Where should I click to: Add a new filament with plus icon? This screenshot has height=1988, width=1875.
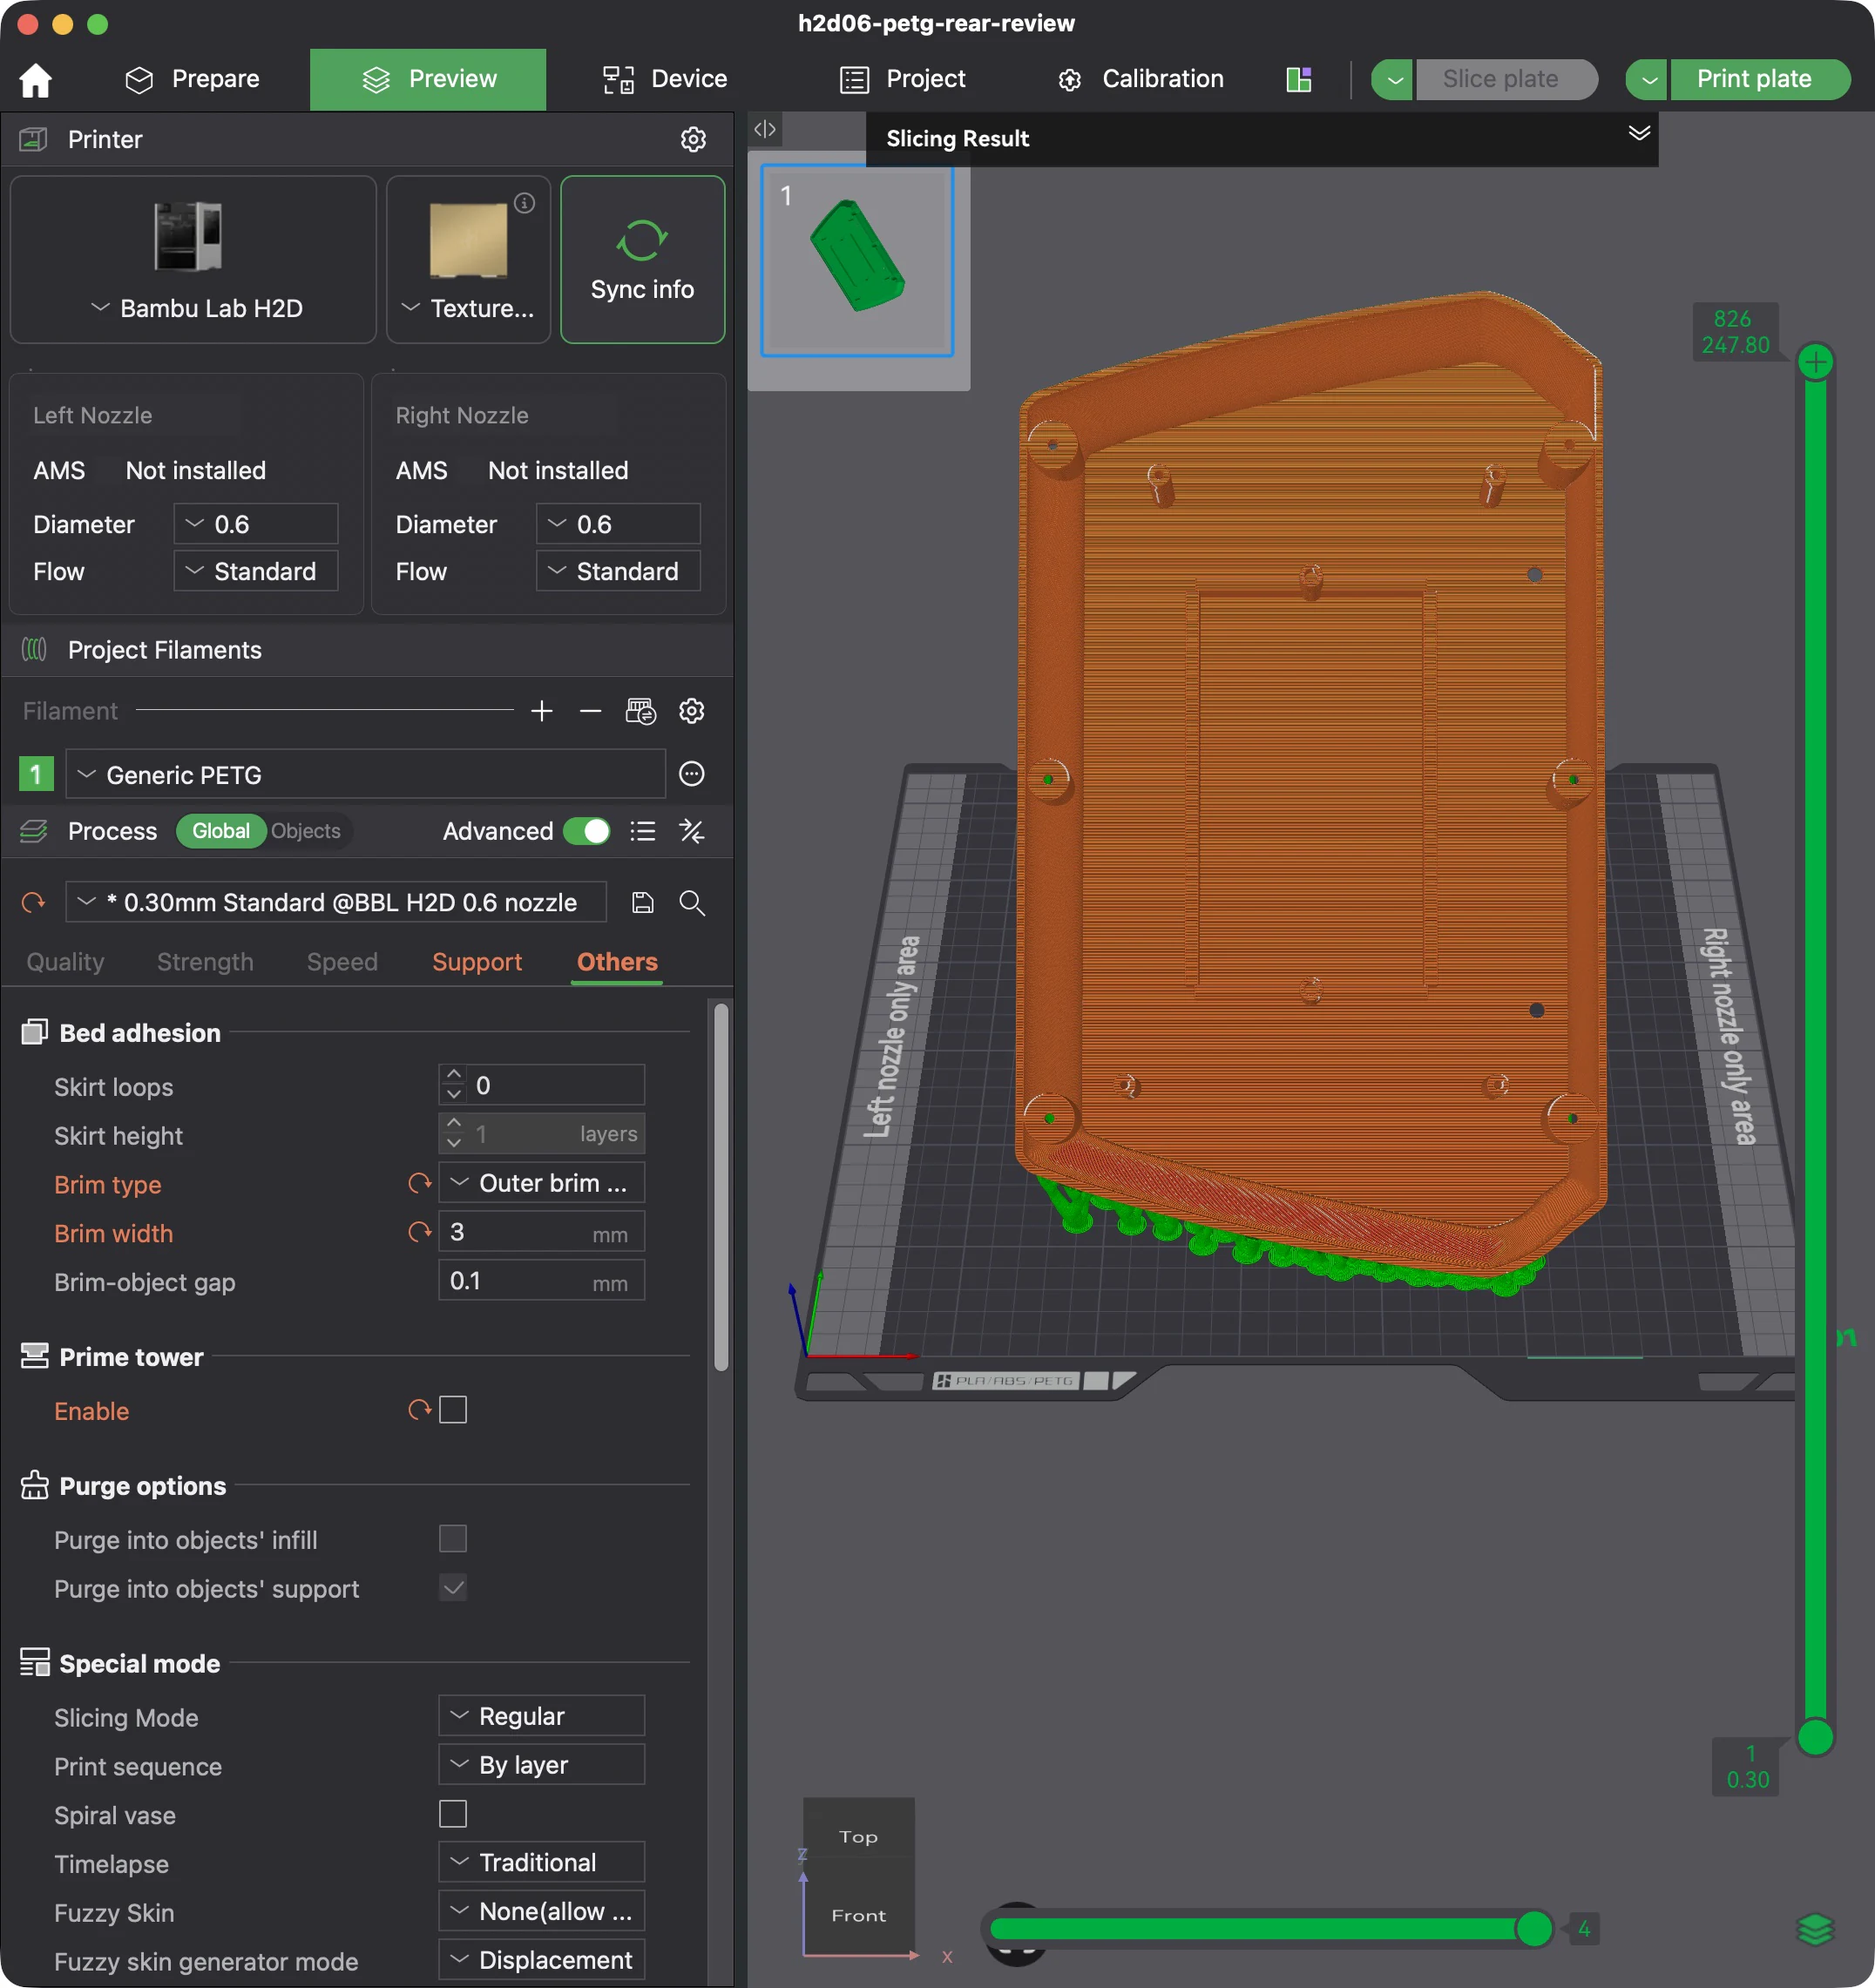542,711
